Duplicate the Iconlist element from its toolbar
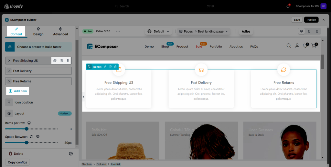 (110, 67)
